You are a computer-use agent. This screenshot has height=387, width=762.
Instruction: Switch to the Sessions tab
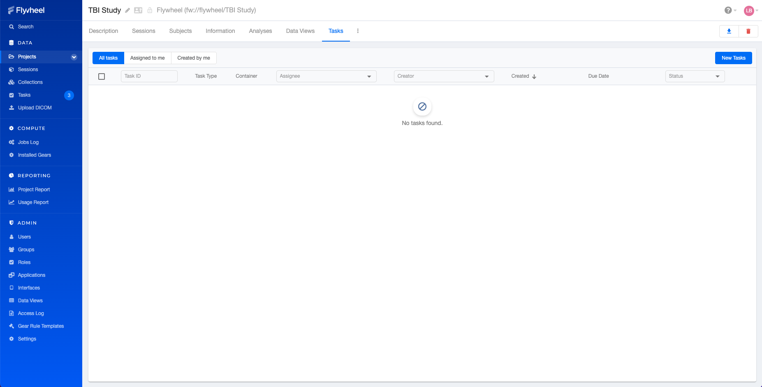[x=144, y=31]
